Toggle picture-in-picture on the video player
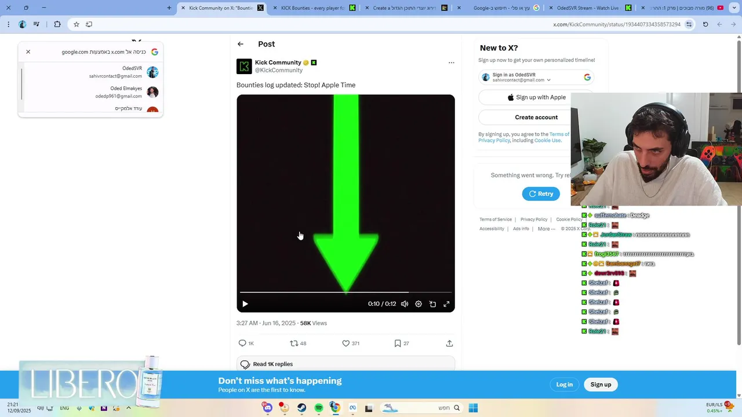Image resolution: width=742 pixels, height=417 pixels. pos(432,304)
